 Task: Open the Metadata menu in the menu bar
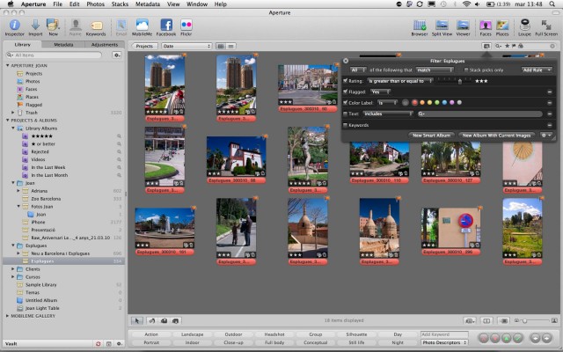tap(148, 4)
